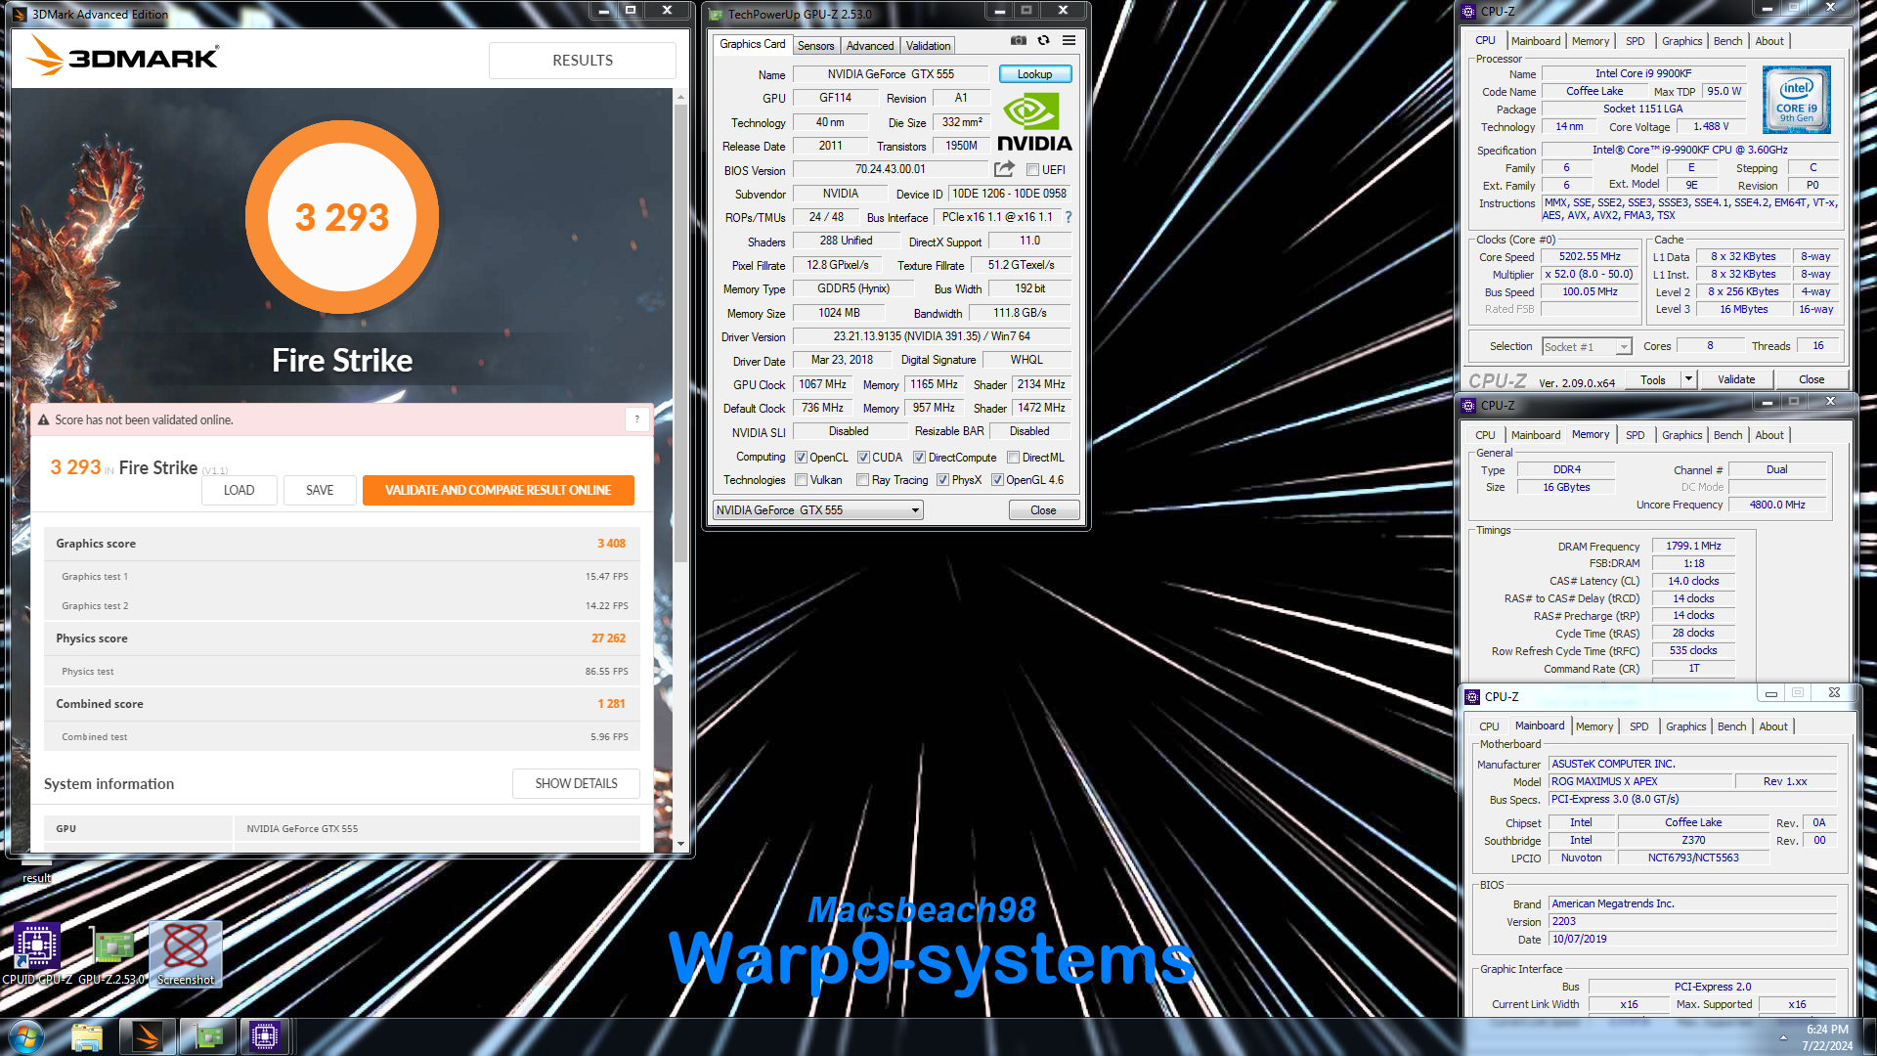Open the Socket #1 selection dropdown
Viewport: 1877px width, 1056px height.
click(1587, 347)
